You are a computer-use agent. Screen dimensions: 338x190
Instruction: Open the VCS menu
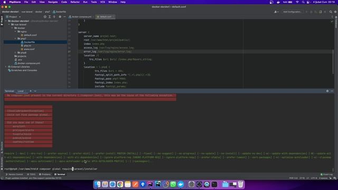[x=102, y=2]
